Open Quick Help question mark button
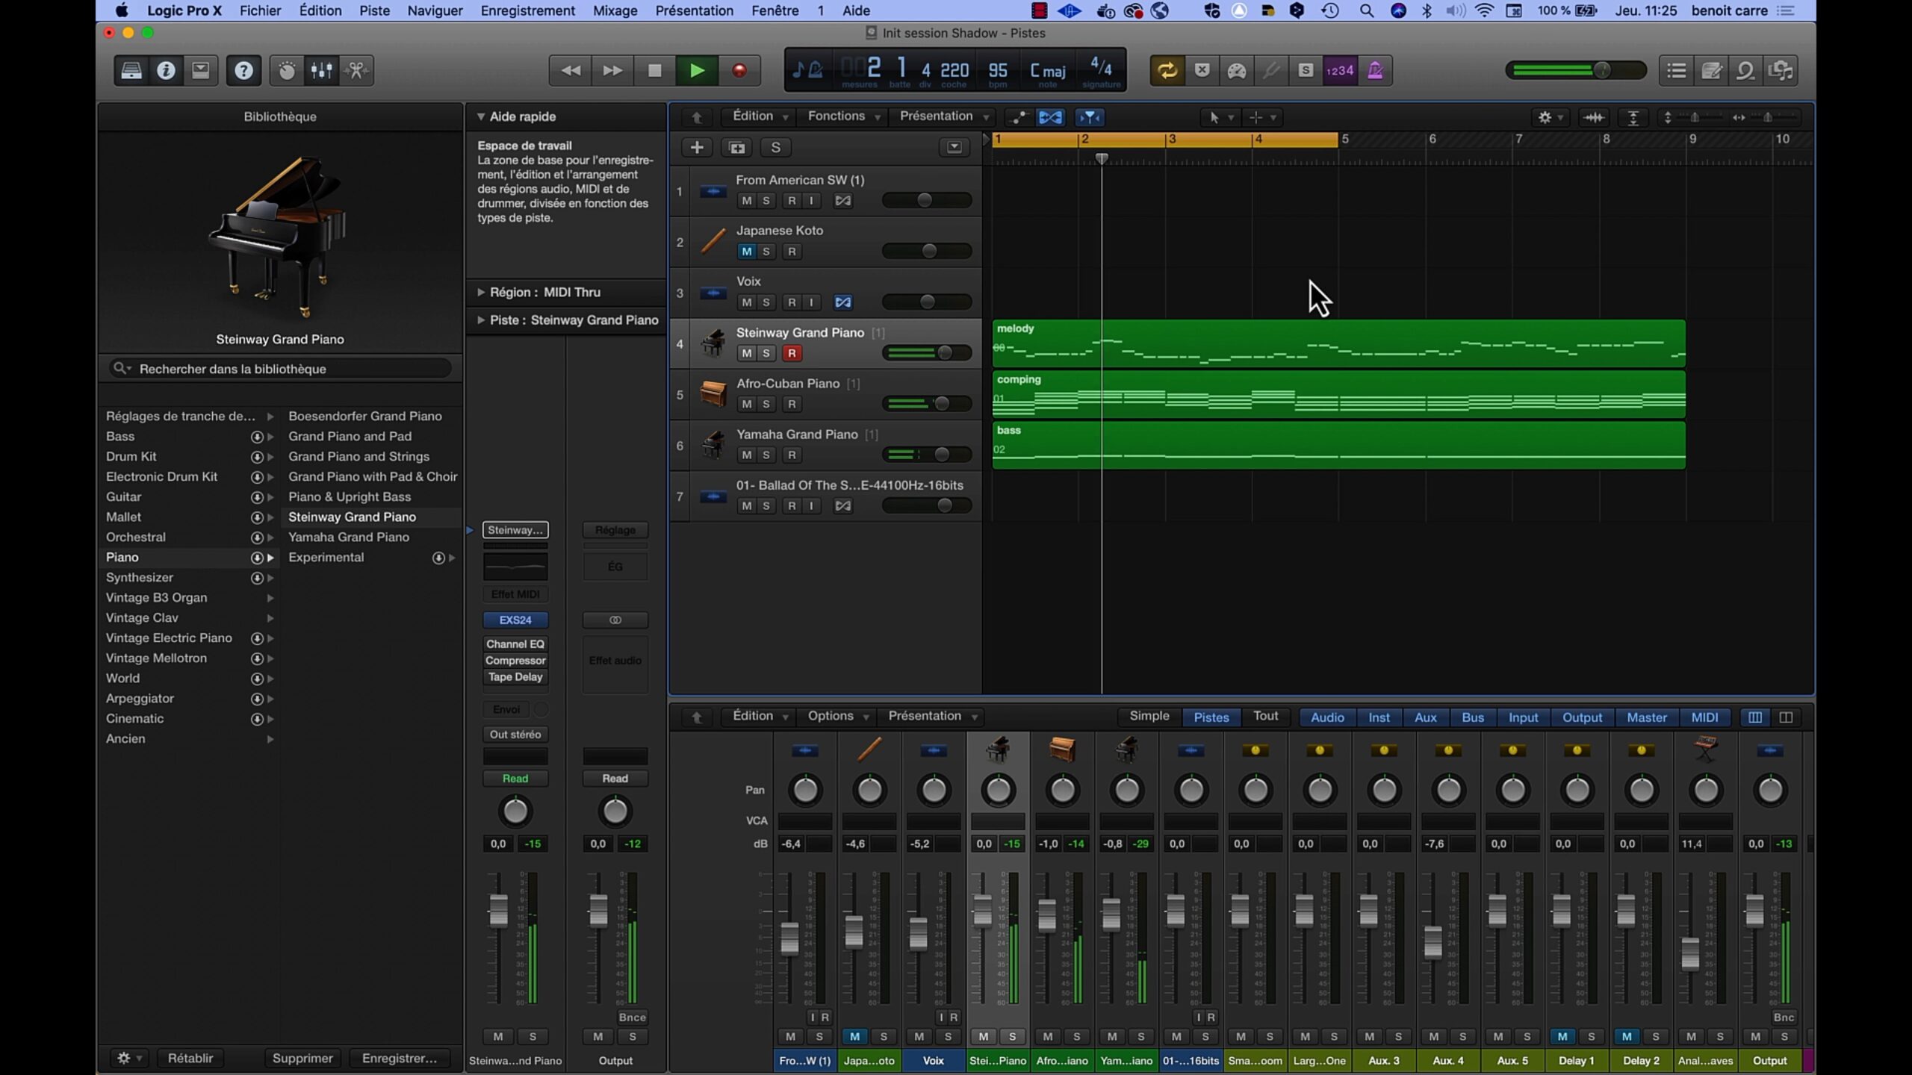This screenshot has height=1075, width=1912. (x=243, y=70)
